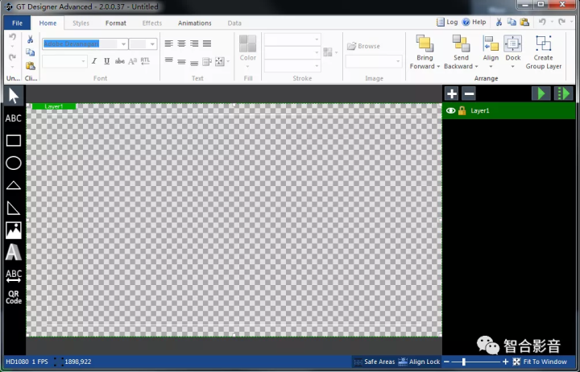This screenshot has height=372, width=580.
Task: Select the large stylized A text tool
Action: pyautogui.click(x=14, y=252)
